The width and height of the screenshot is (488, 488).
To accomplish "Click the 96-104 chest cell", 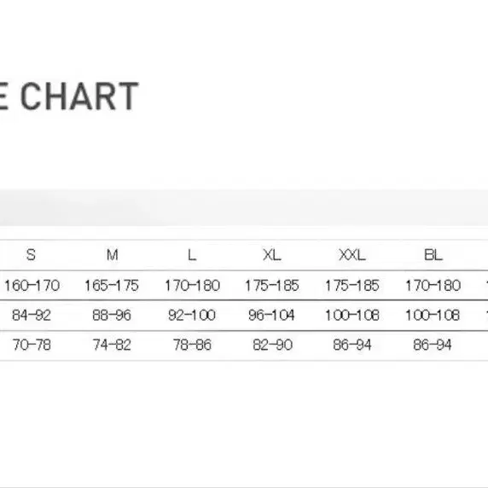I will [271, 316].
